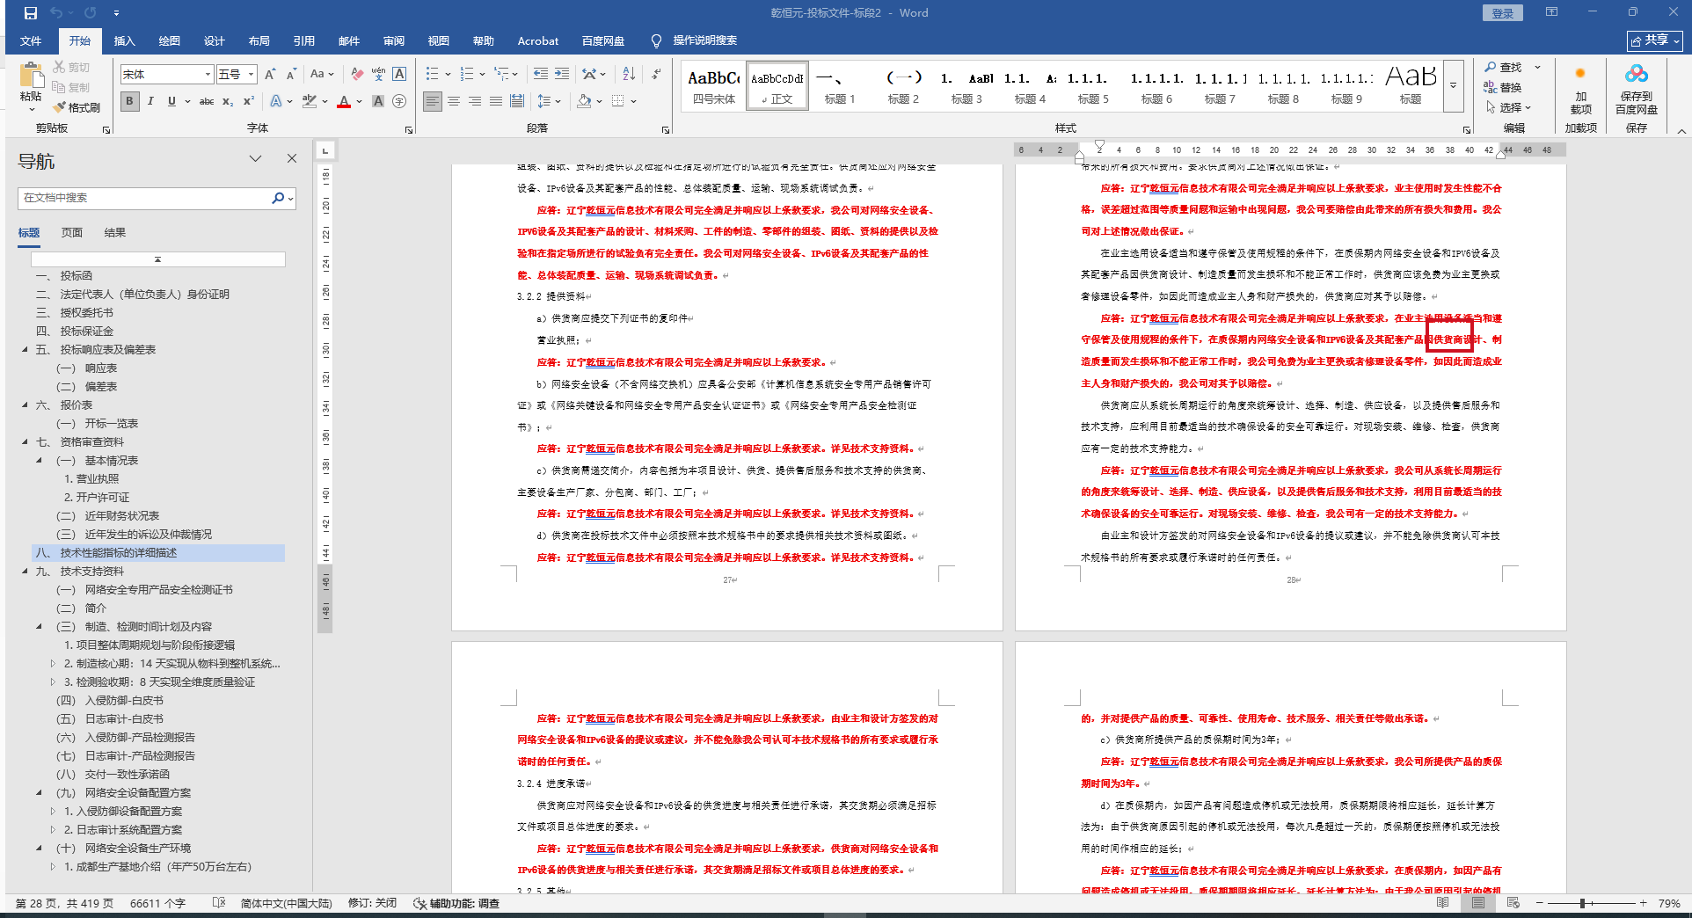Switch to the 页面 tab in navigation pane
The height and width of the screenshot is (918, 1692).
pyautogui.click(x=72, y=233)
